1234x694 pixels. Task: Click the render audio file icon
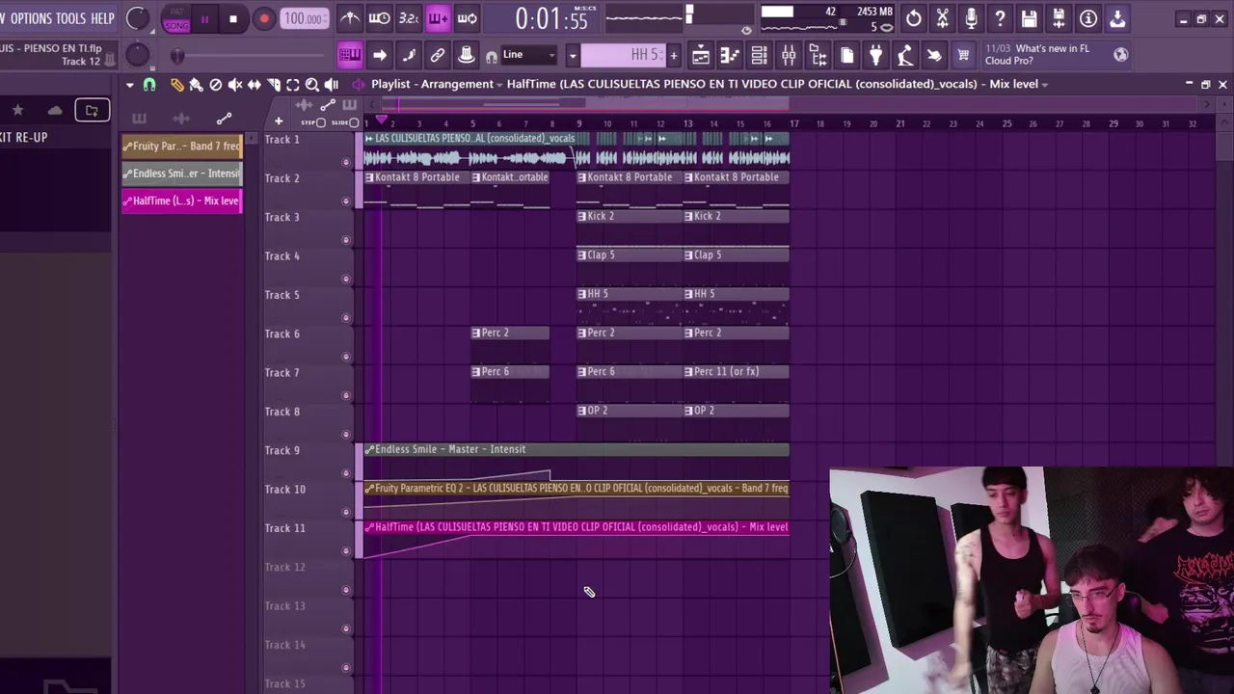tap(1059, 18)
